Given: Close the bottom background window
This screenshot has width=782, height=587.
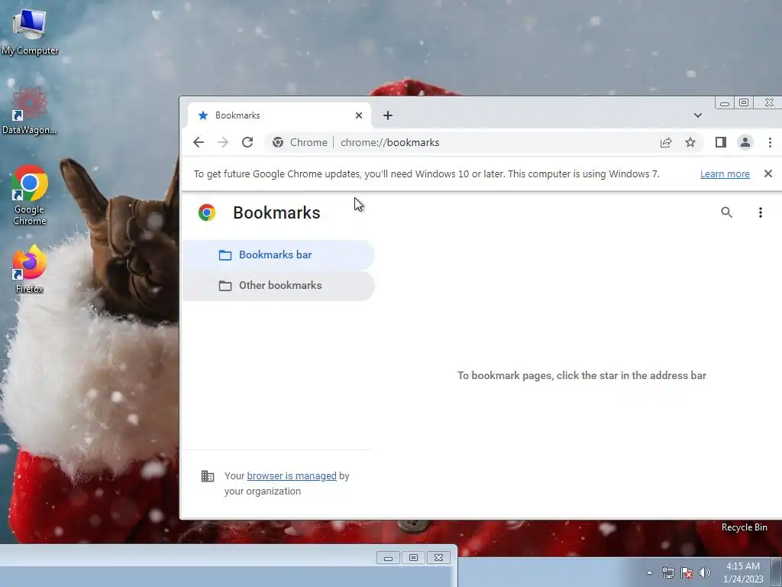Looking at the screenshot, I should coord(438,557).
